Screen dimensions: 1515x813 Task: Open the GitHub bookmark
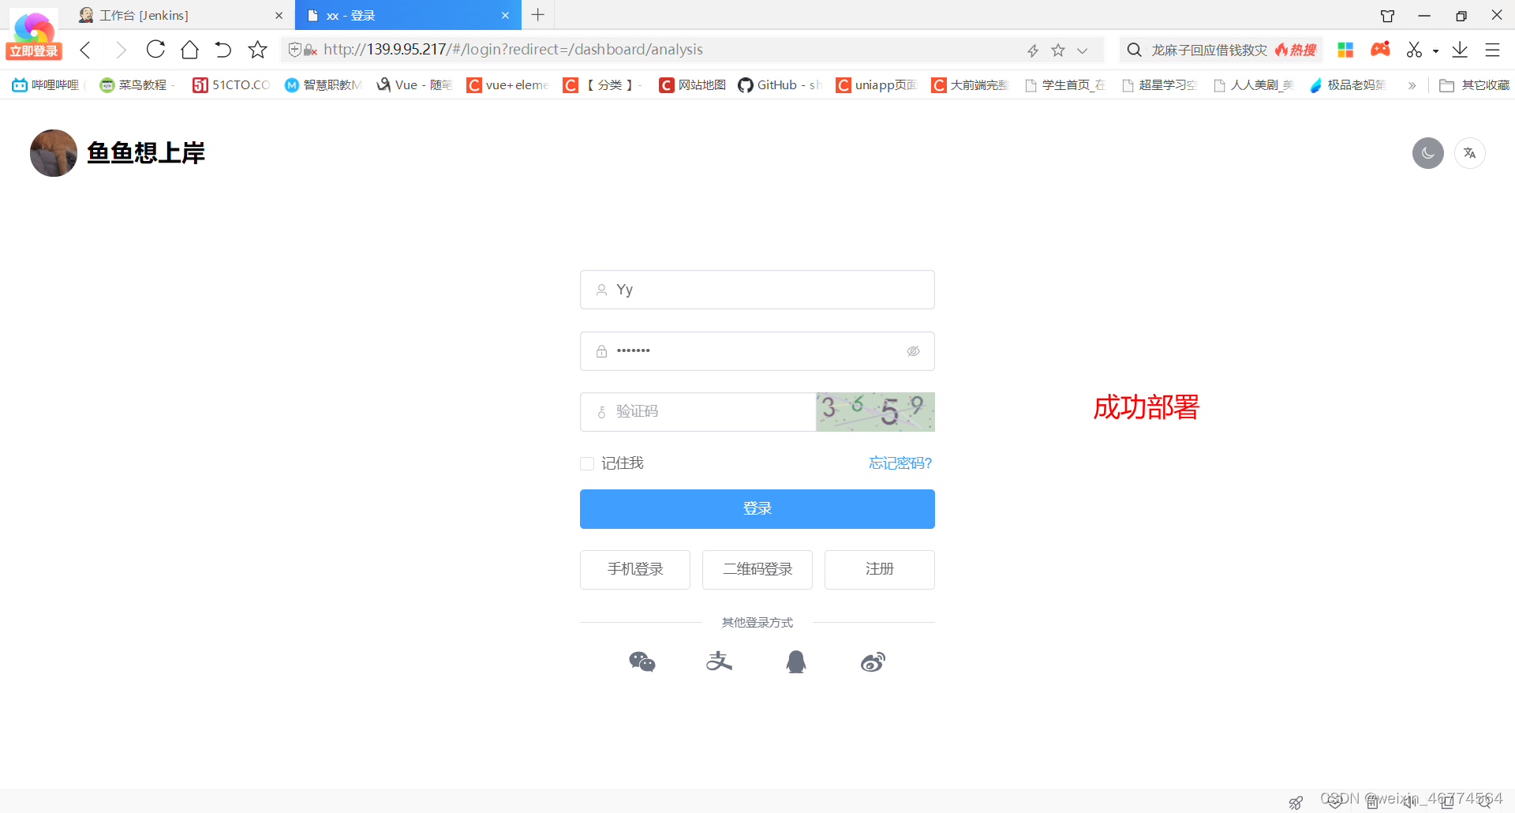780,84
